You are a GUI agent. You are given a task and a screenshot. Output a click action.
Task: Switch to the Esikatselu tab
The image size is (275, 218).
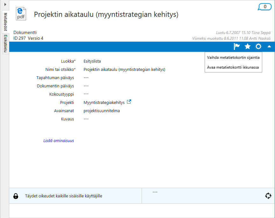(x=5, y=44)
